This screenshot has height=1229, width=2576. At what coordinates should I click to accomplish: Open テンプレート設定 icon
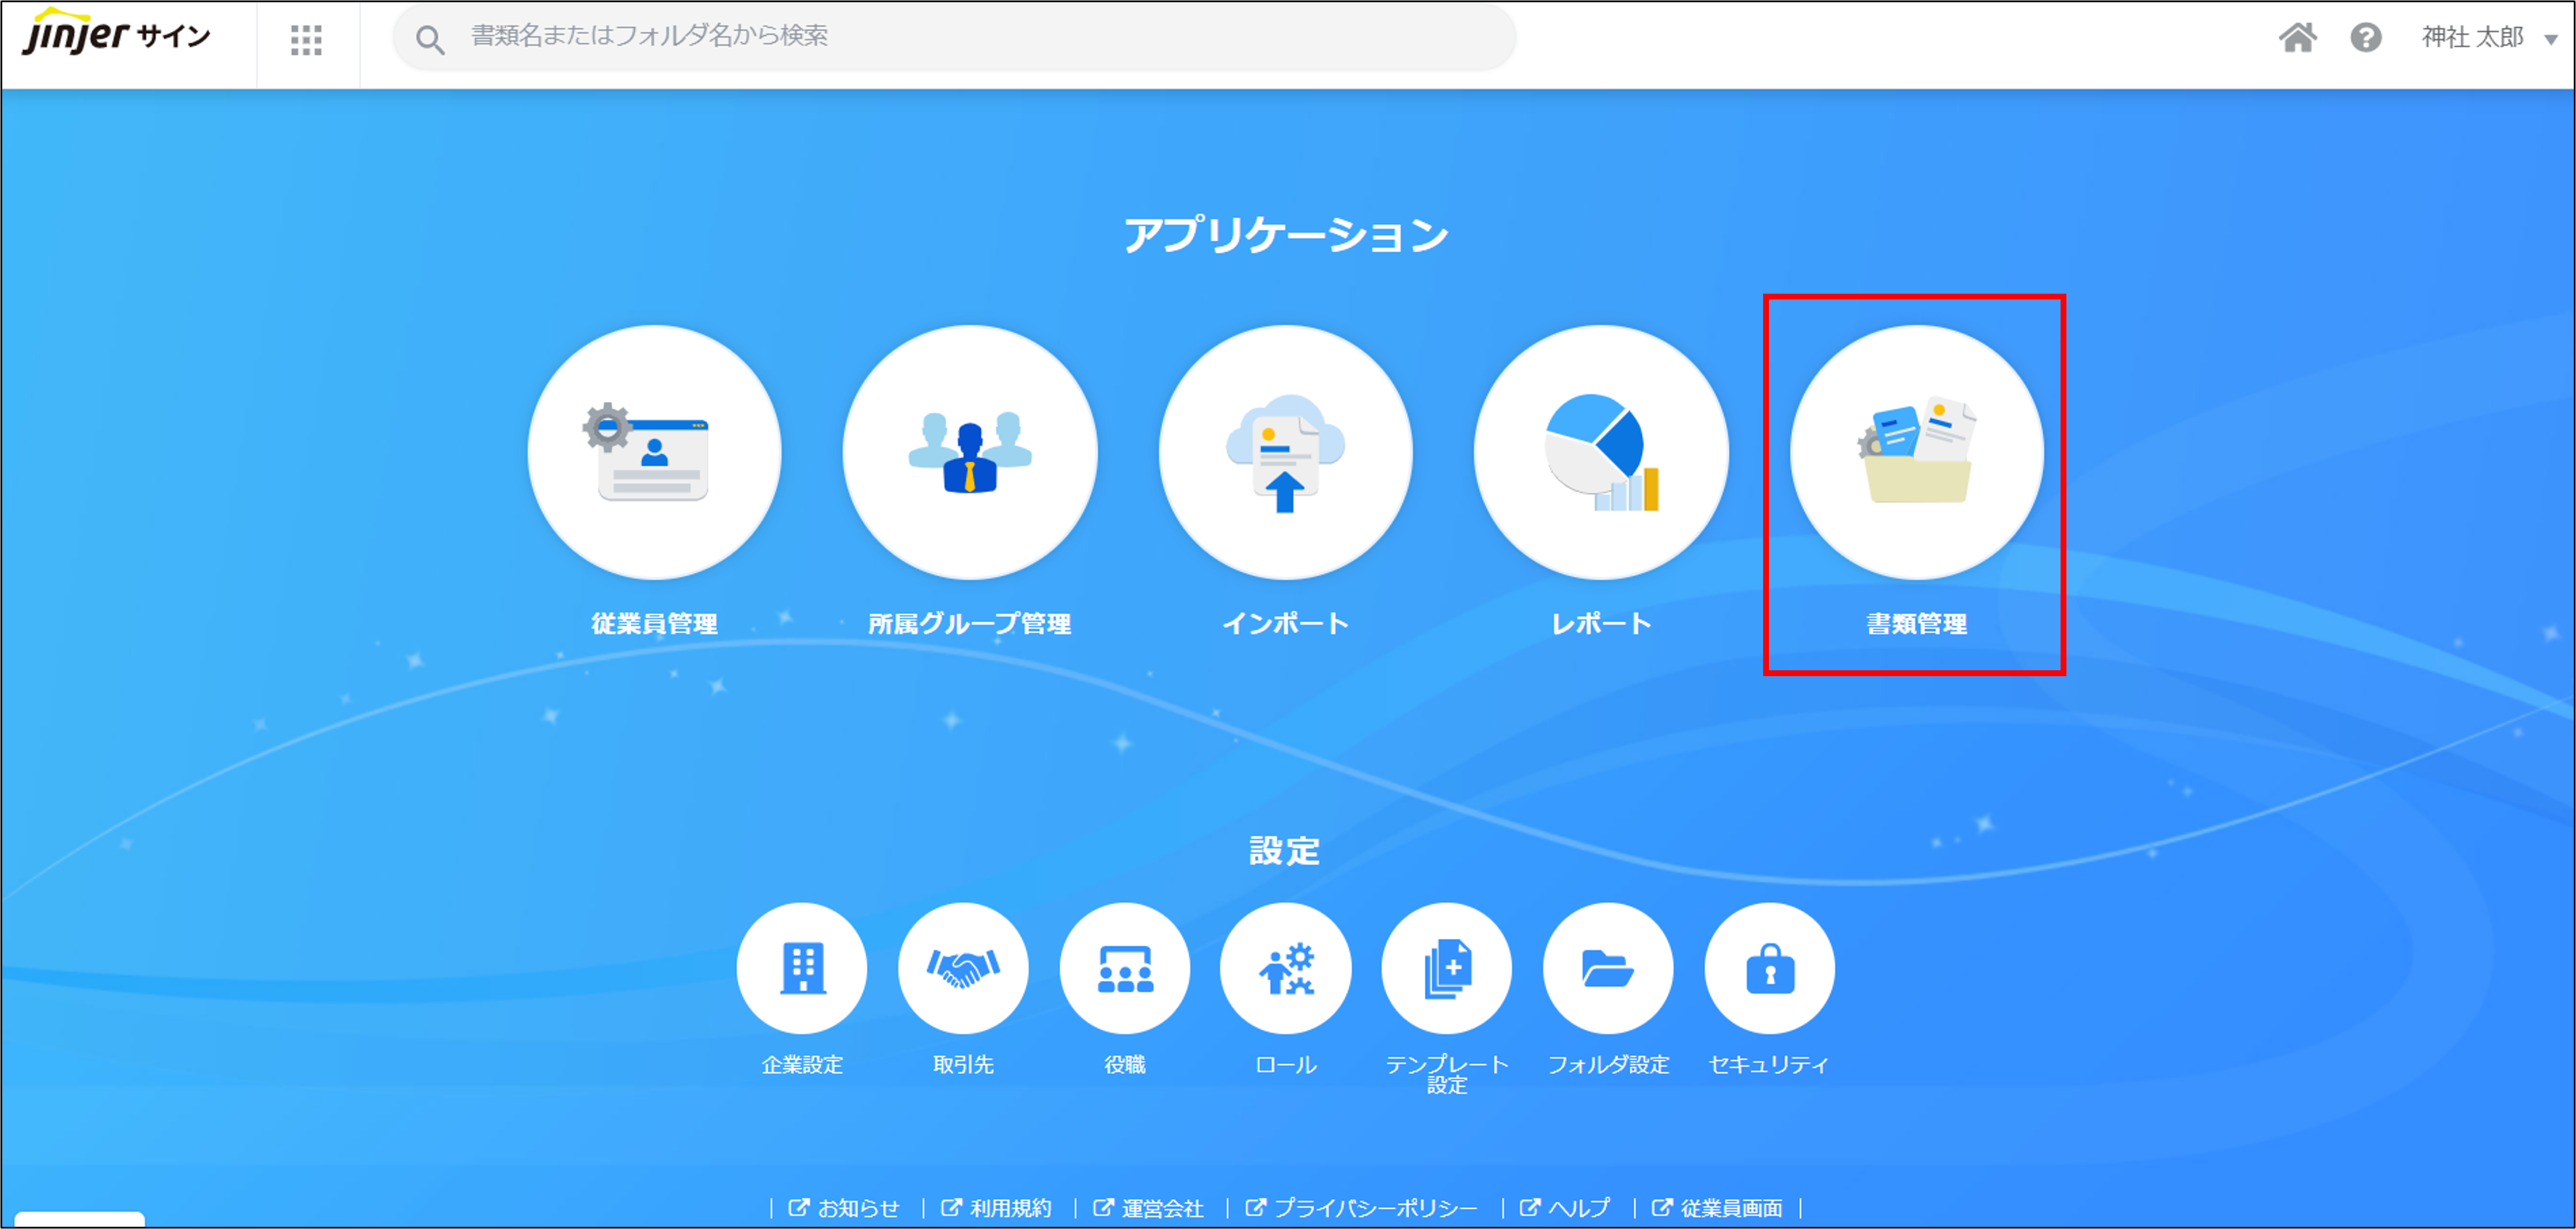pos(1446,967)
